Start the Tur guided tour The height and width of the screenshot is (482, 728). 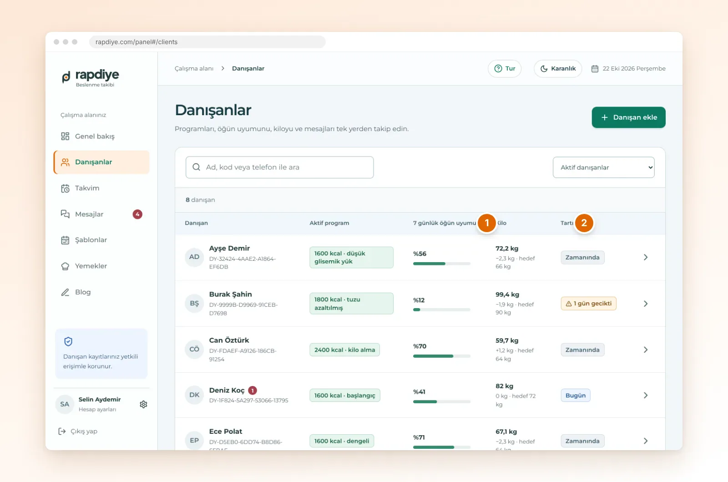[505, 69]
